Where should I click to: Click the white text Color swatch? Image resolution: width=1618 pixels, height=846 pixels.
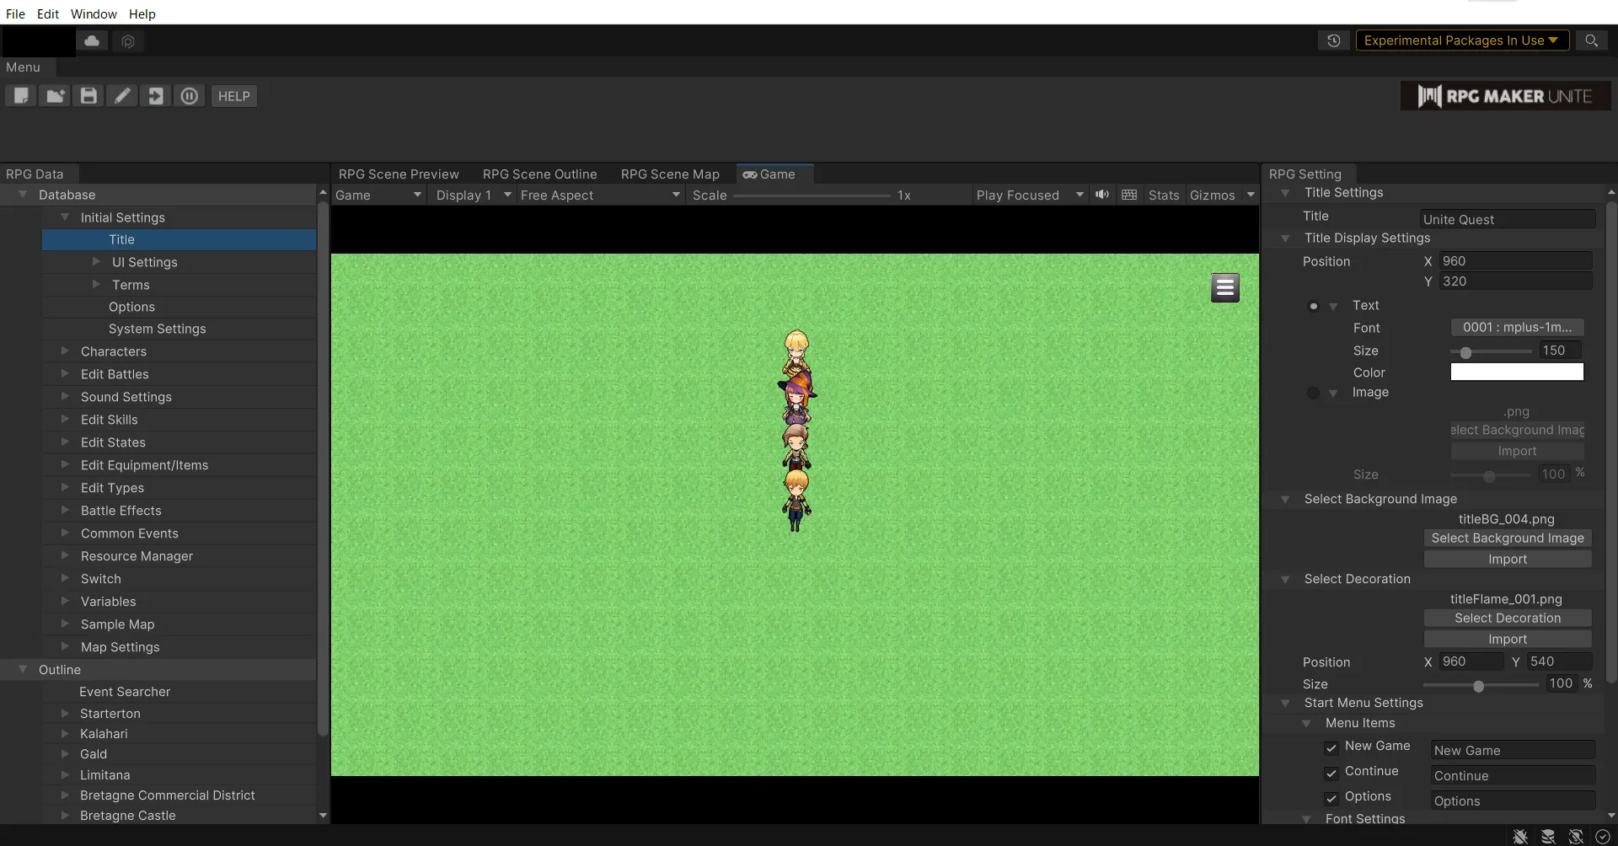tap(1516, 372)
